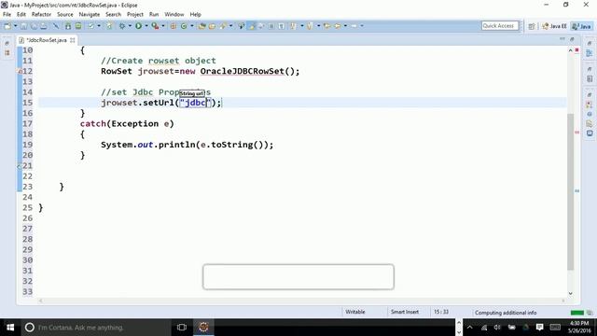Open the minimized Console view icon
Screen dimensions: 597x336
pyautogui.click(x=590, y=133)
